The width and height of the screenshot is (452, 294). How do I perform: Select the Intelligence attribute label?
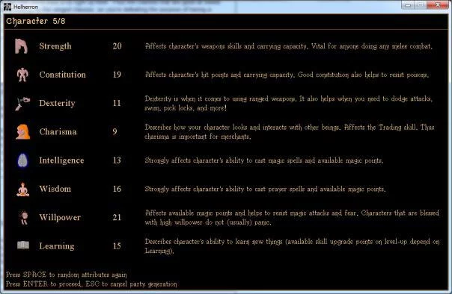[61, 160]
